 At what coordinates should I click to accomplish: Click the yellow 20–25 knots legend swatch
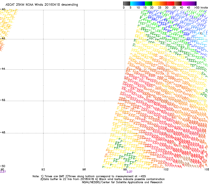[156, 3]
